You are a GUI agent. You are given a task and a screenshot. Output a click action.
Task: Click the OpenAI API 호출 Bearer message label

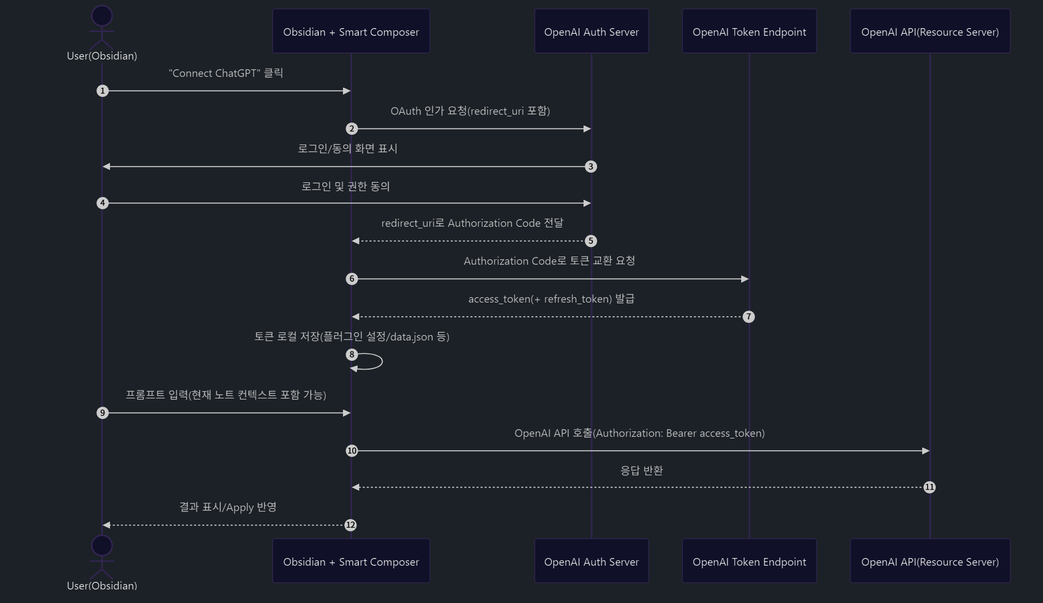[639, 433]
